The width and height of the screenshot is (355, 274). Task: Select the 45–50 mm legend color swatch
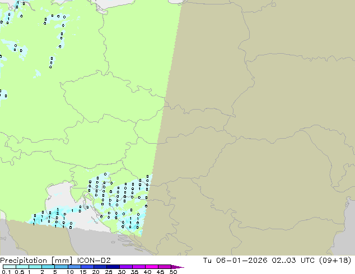tap(165, 267)
